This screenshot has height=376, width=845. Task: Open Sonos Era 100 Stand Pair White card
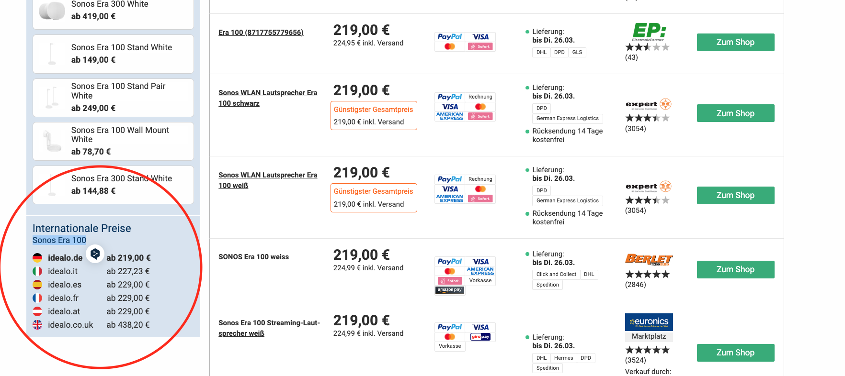(x=114, y=98)
